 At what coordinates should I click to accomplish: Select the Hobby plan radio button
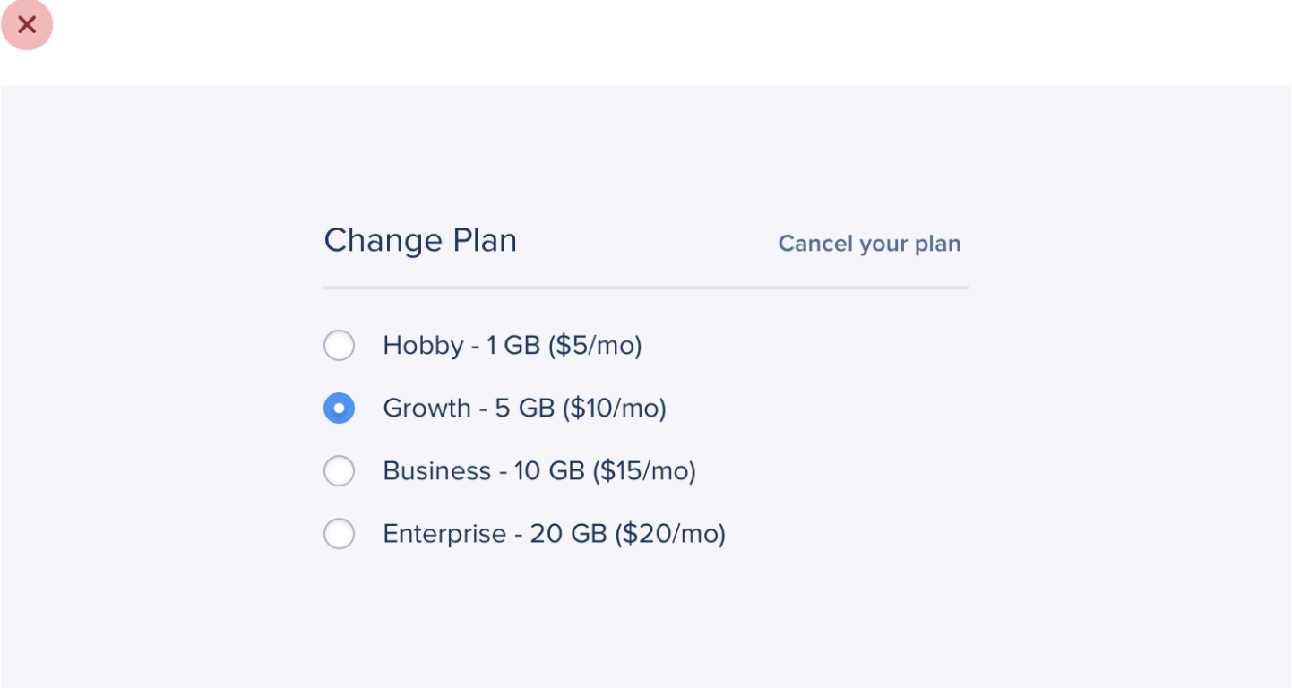(x=339, y=346)
